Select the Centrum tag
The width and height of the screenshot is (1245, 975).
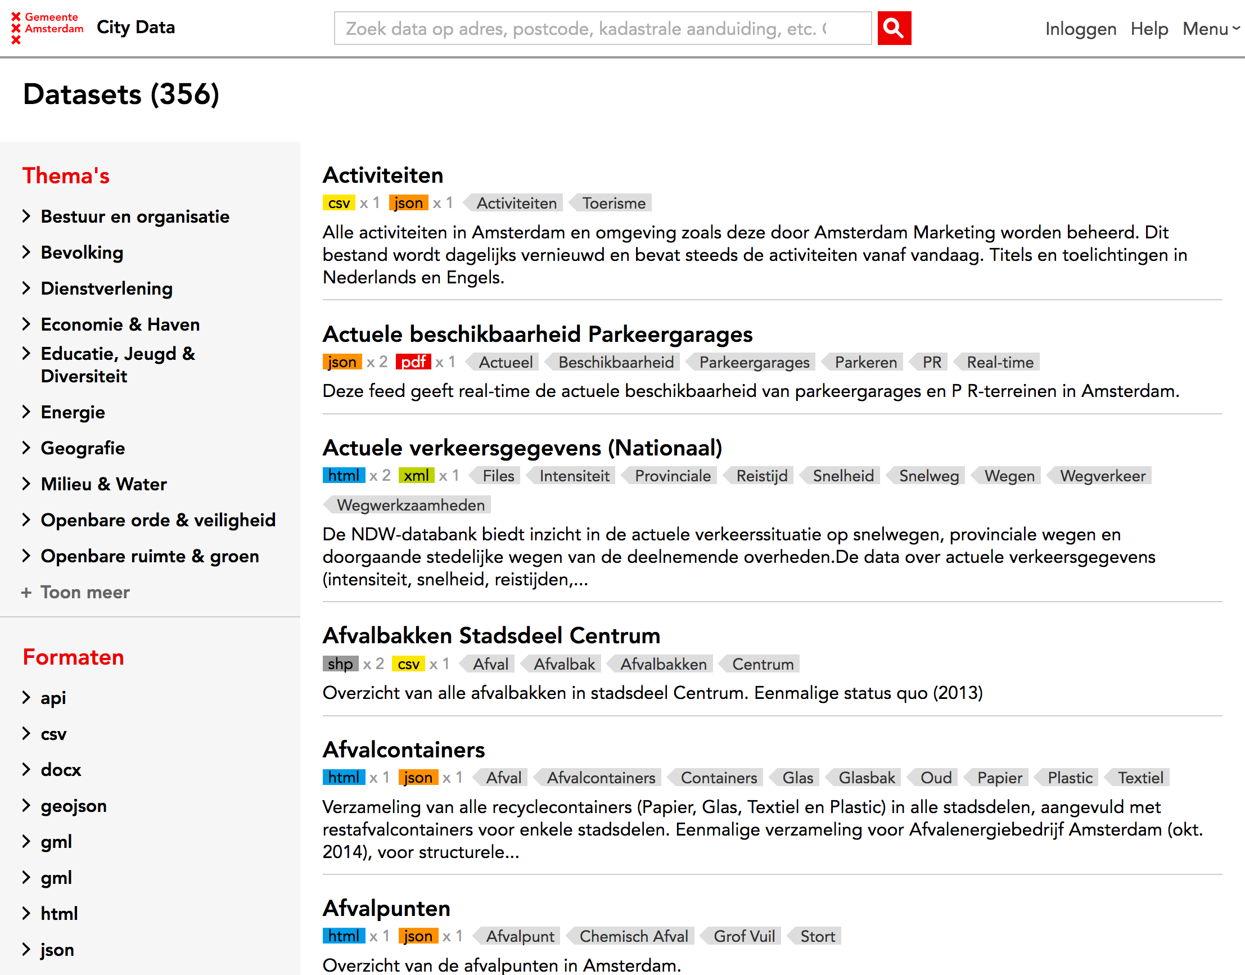coord(759,664)
